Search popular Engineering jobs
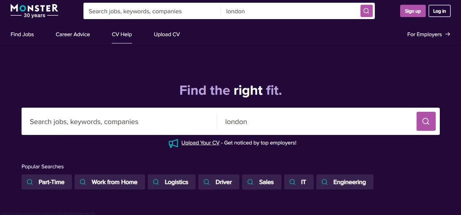 click(x=345, y=182)
